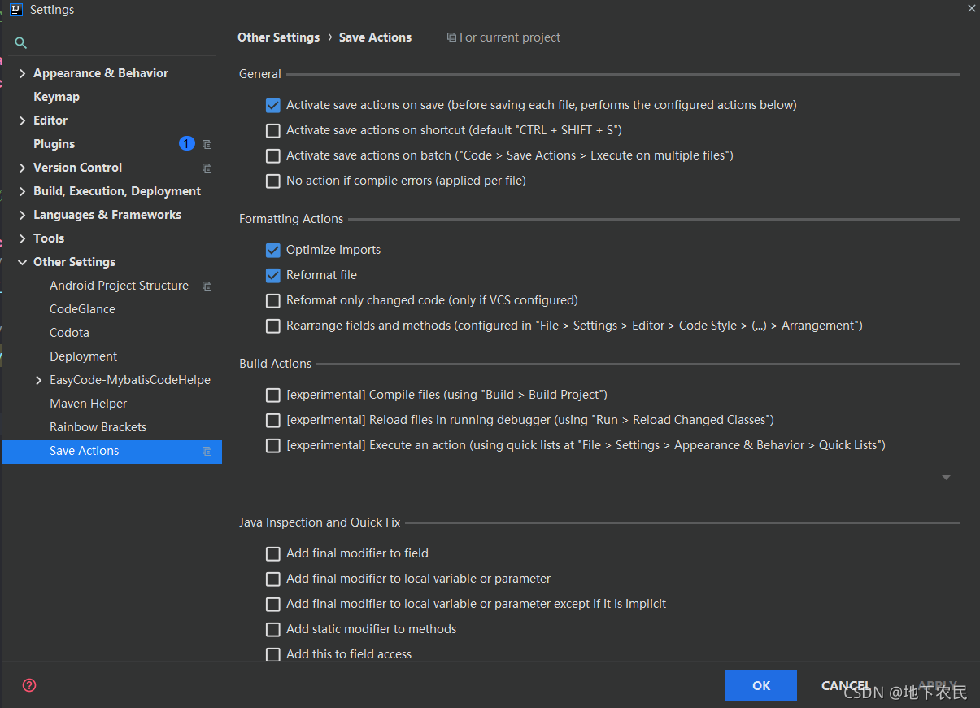Screen dimensions: 980x708
Task: Click the project-level icon beside Plugins
Action: pos(207,145)
